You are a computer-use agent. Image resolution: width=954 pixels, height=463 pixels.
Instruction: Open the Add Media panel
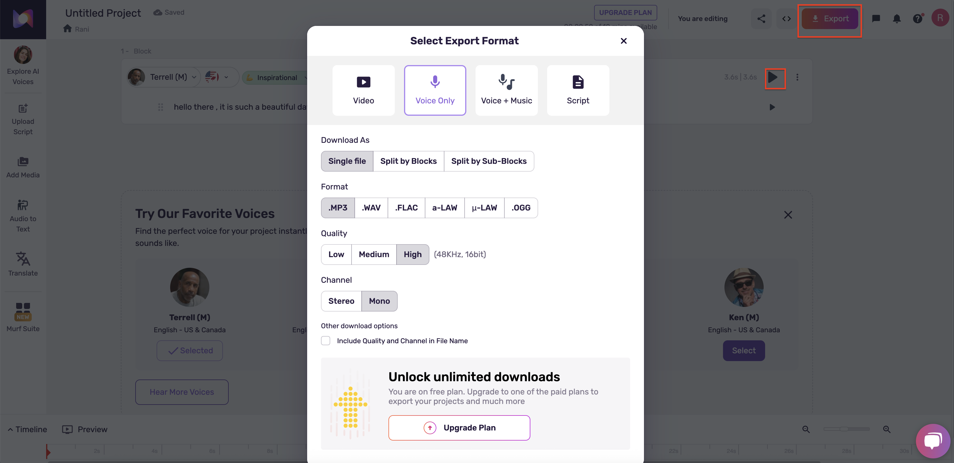tap(23, 167)
